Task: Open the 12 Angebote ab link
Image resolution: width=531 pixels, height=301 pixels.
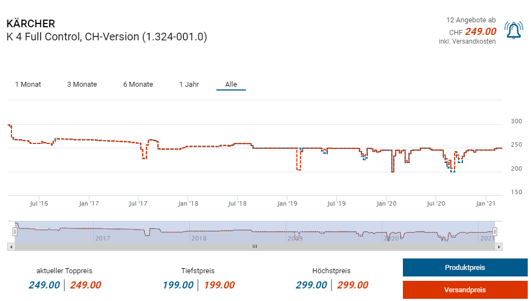Action: coord(471,20)
